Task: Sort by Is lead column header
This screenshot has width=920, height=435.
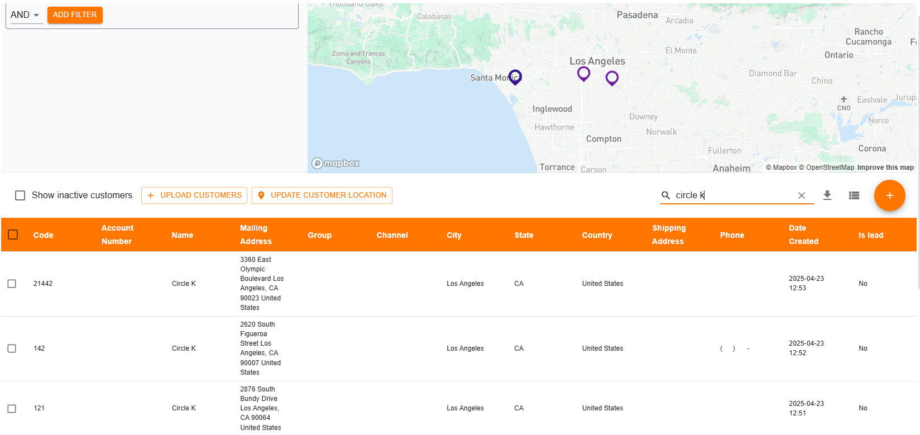Action: 871,235
